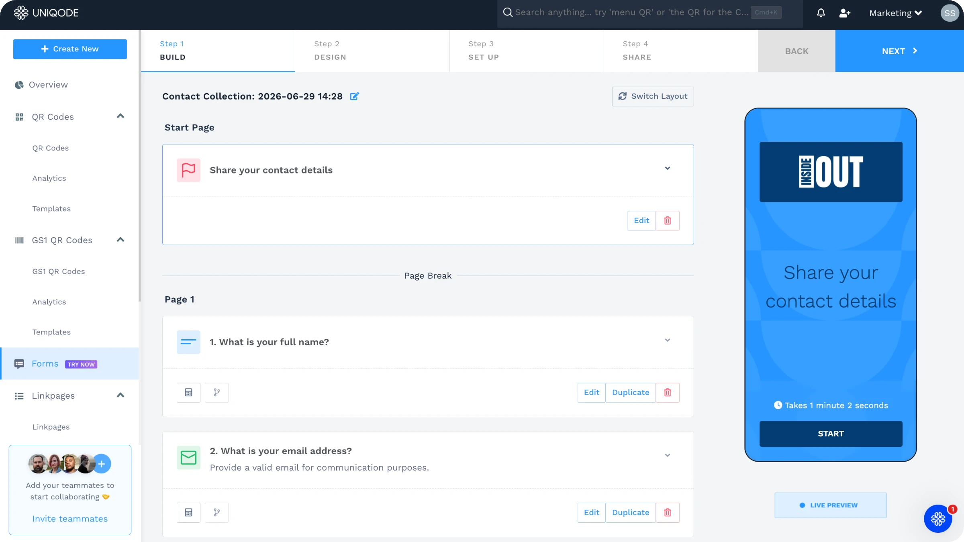Collapse the GS1 QR Codes sidebar section
Image resolution: width=964 pixels, height=542 pixels.
click(x=120, y=240)
